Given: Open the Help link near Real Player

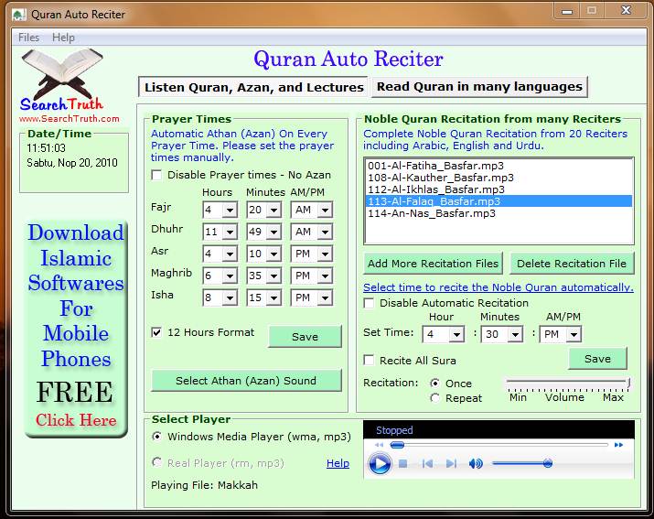Looking at the screenshot, I should (338, 463).
